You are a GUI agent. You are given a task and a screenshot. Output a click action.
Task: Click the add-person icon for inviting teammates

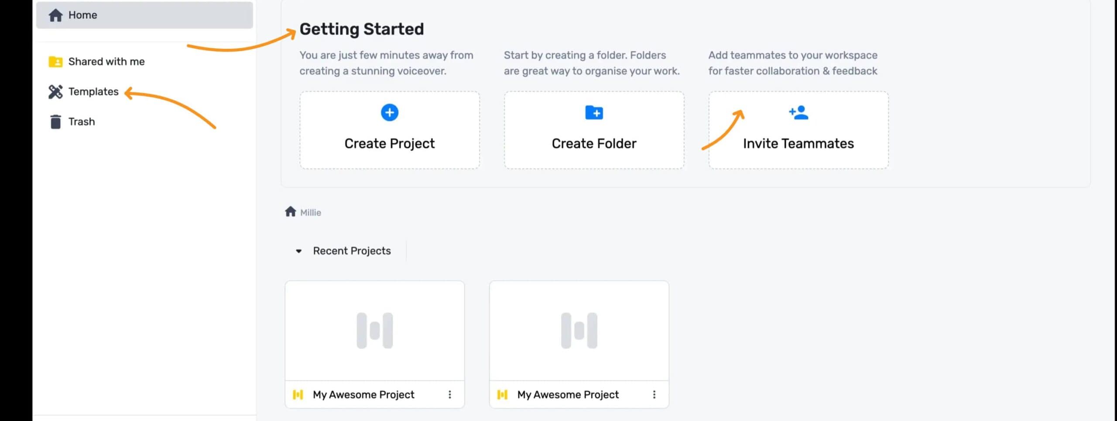[x=798, y=113]
